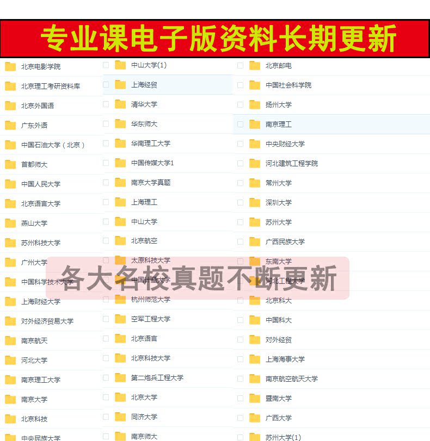430x441 pixels.
Task: Check the box for 中央财经大学
Action: pyautogui.click(x=240, y=144)
